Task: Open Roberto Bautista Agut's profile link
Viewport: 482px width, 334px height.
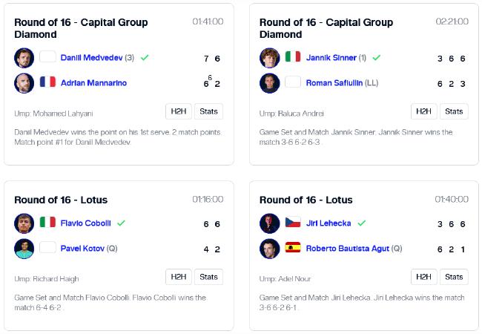Action: pyautogui.click(x=347, y=248)
